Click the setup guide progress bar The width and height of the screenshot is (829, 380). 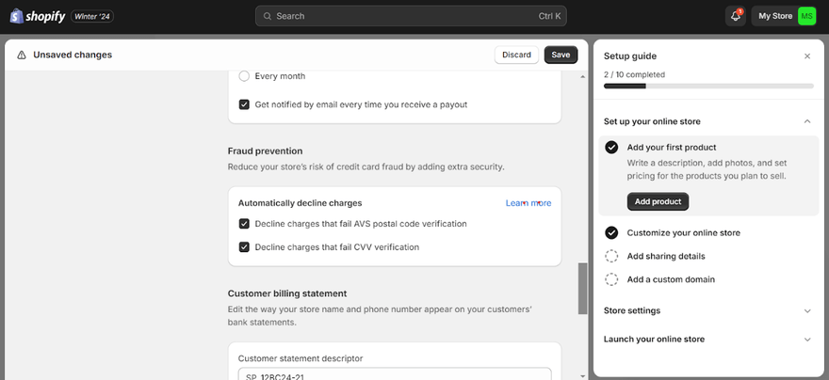[x=708, y=86]
